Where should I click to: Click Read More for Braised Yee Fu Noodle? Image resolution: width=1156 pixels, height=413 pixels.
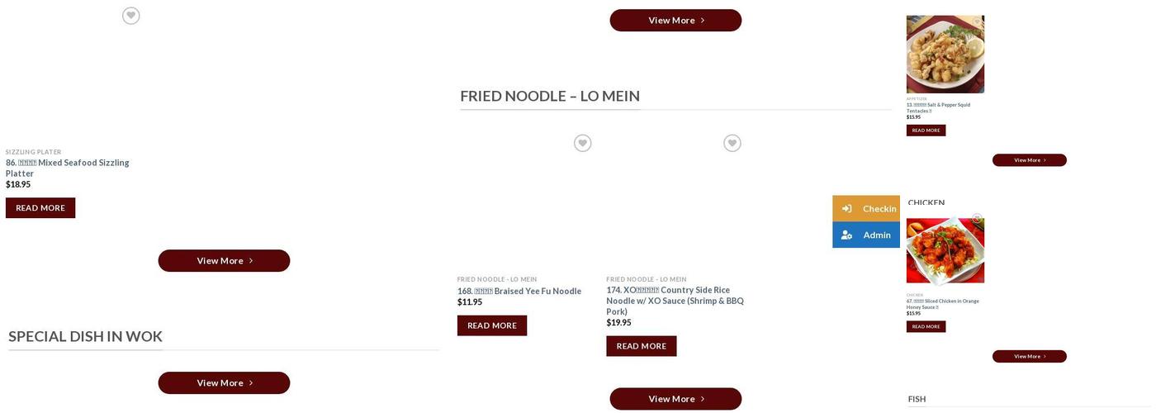coord(492,325)
